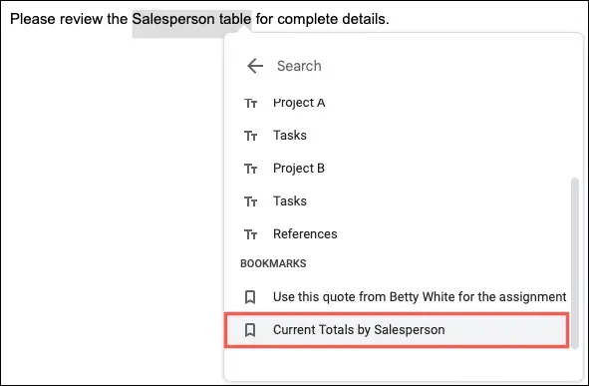Click heading icon of Tasks under Project B

[x=250, y=201]
